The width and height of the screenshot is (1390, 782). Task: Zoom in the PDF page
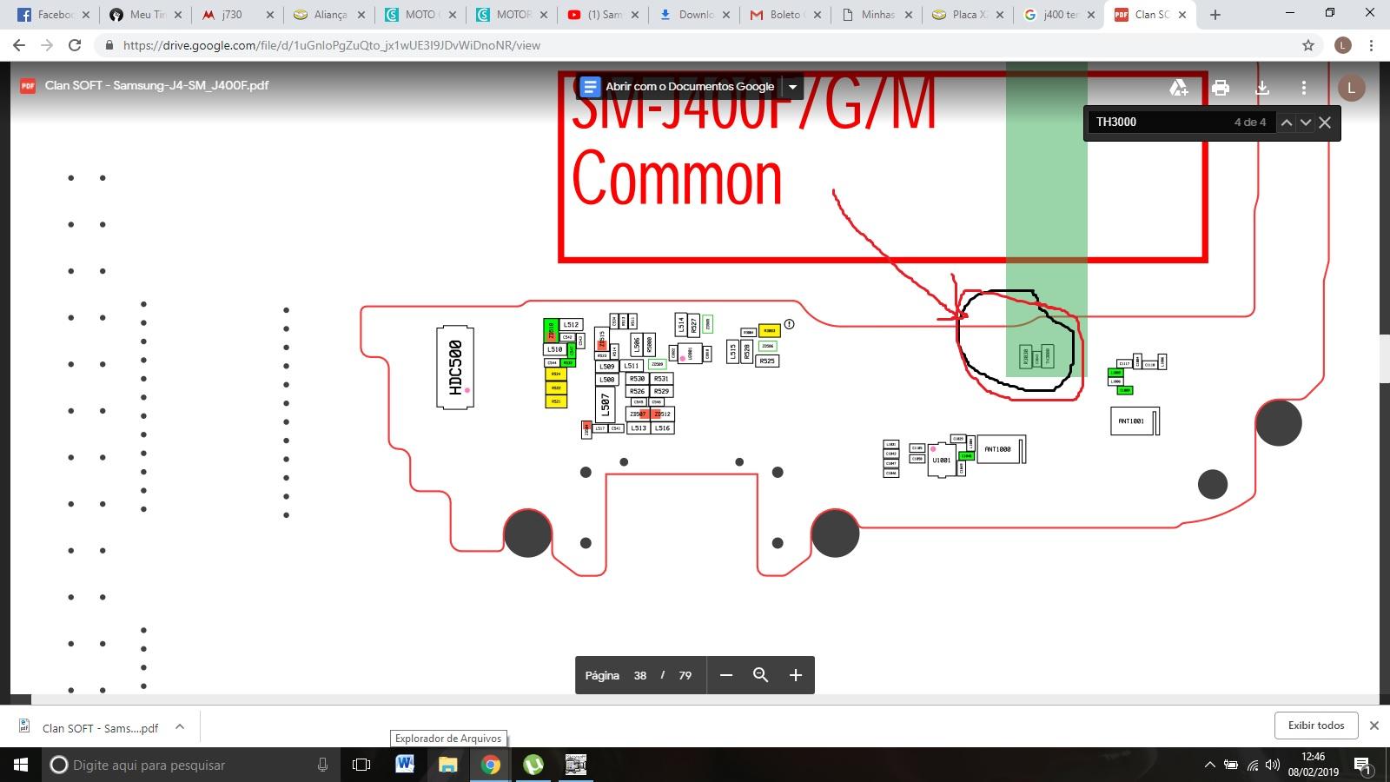pyautogui.click(x=795, y=675)
